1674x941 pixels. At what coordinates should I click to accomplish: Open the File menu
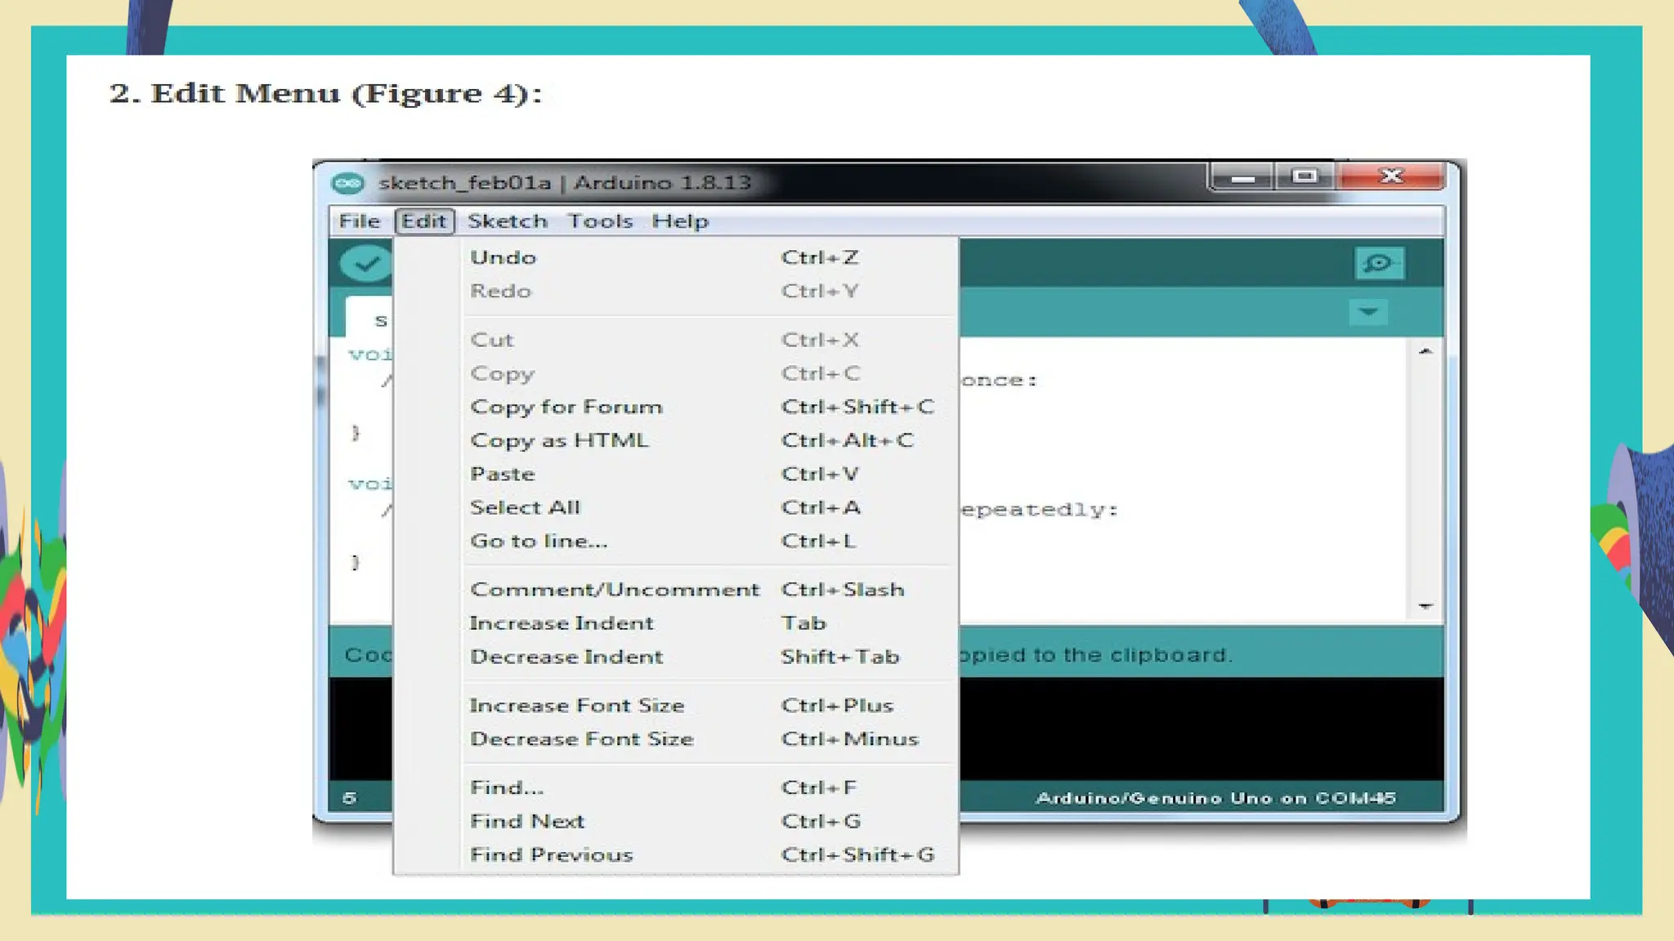point(359,221)
